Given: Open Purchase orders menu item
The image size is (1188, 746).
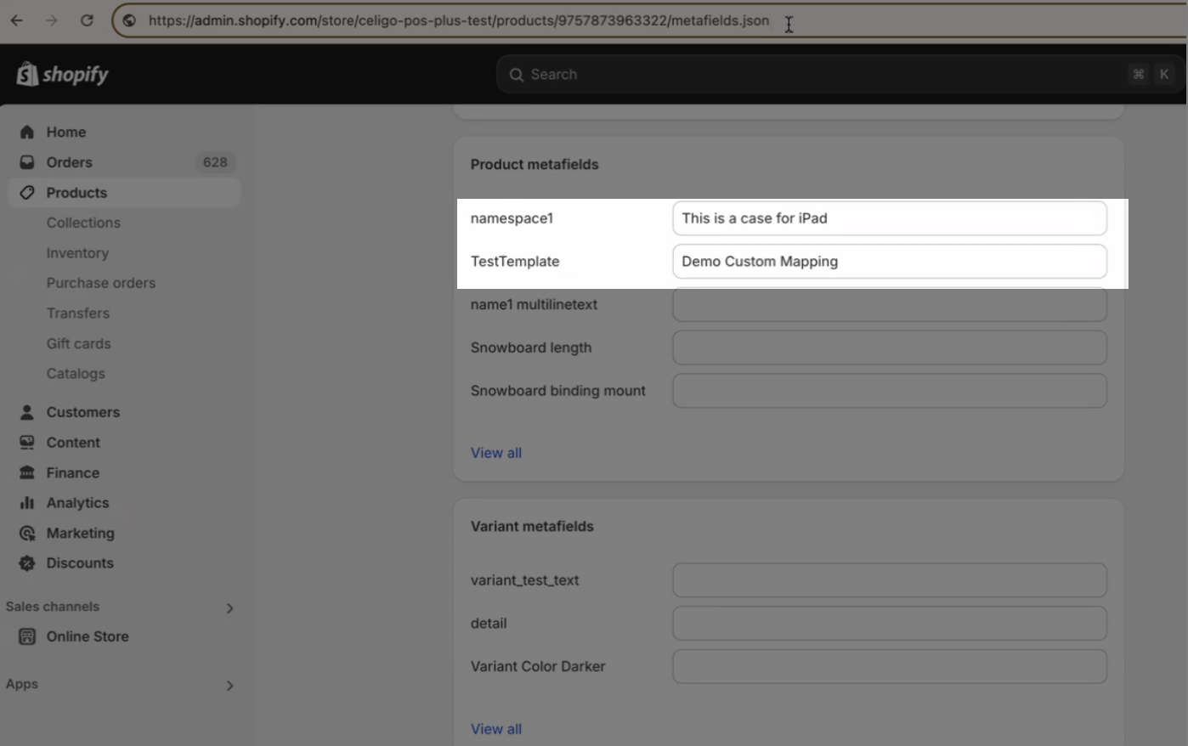Looking at the screenshot, I should coord(101,283).
